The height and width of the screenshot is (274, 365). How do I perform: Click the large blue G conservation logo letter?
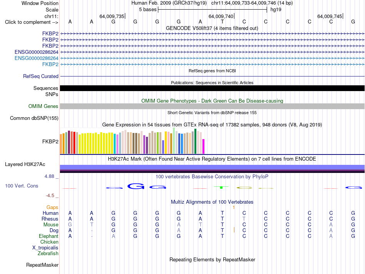pos(136,186)
